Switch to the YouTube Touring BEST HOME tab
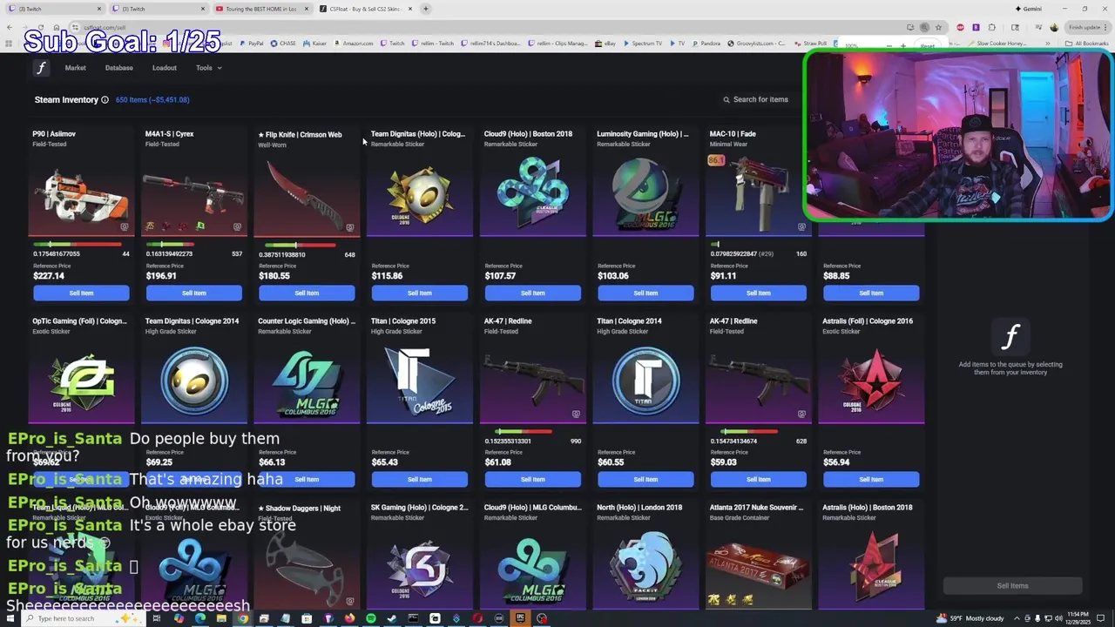The height and width of the screenshot is (627, 1115). click(x=261, y=9)
